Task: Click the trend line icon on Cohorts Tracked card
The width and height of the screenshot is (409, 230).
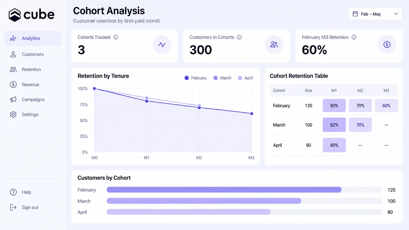Action: coord(162,45)
